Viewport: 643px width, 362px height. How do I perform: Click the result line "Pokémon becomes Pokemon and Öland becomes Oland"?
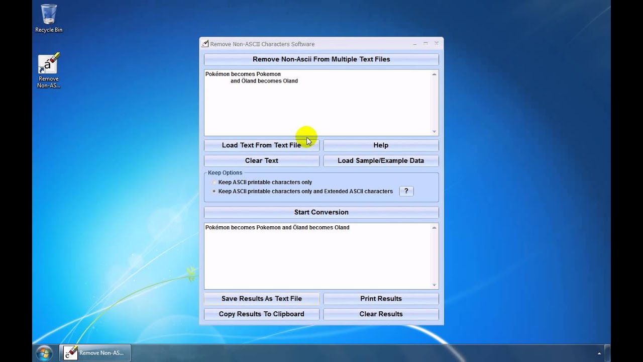click(277, 228)
